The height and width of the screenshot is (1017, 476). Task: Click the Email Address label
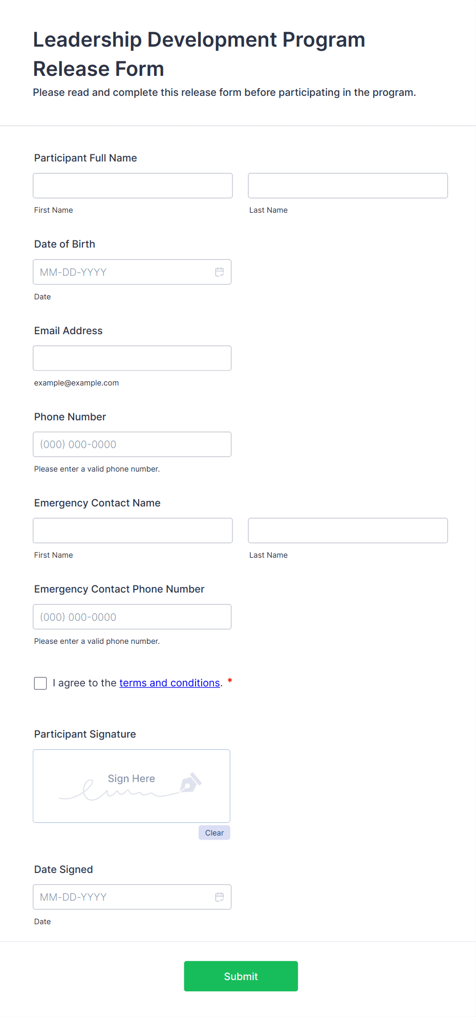coord(69,331)
